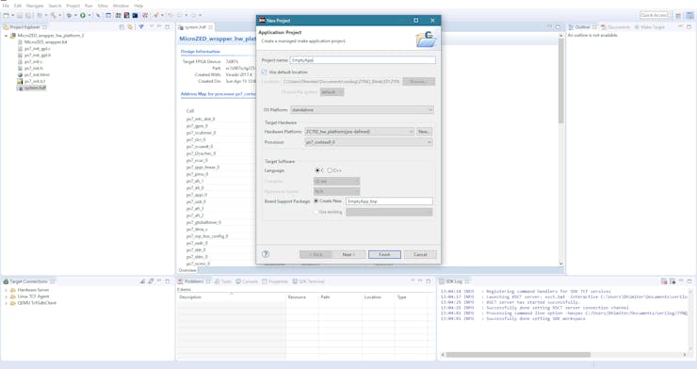Click the New... hardware platform button
The height and width of the screenshot is (369, 697).
click(x=424, y=132)
